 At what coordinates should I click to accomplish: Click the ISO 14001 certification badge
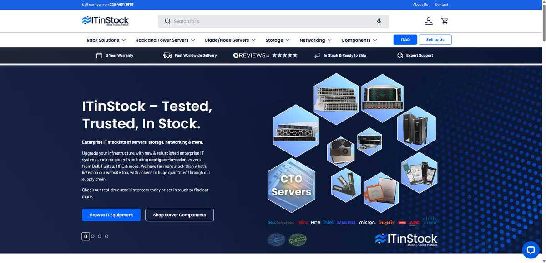[x=298, y=239]
